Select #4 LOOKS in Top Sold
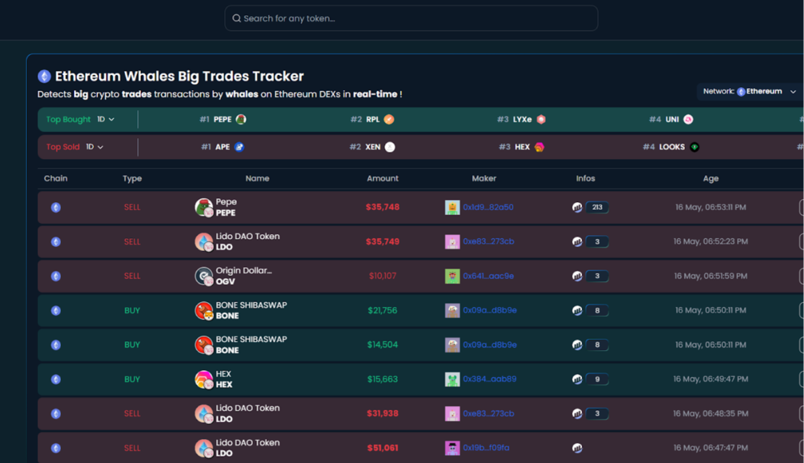 click(x=671, y=147)
